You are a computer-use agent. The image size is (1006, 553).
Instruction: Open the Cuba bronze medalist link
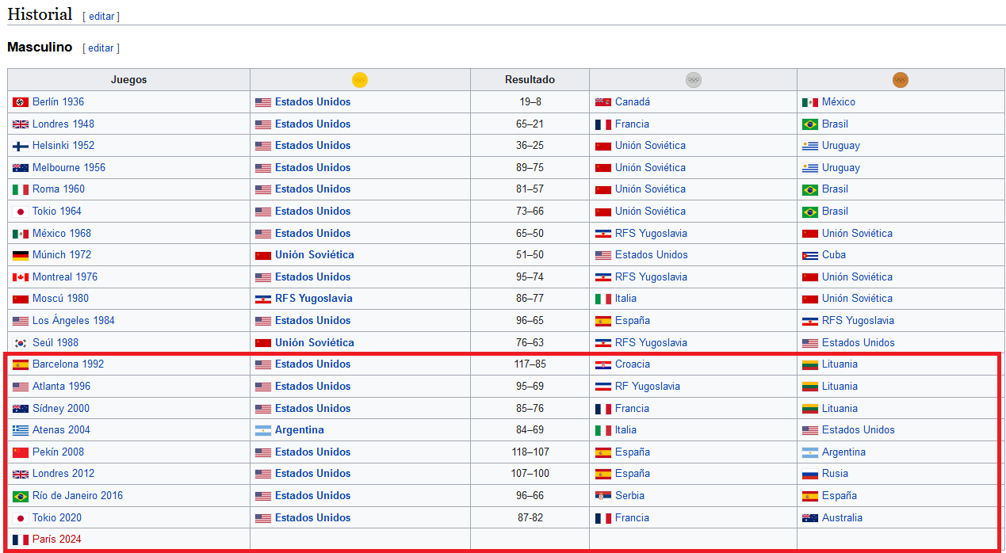point(834,255)
